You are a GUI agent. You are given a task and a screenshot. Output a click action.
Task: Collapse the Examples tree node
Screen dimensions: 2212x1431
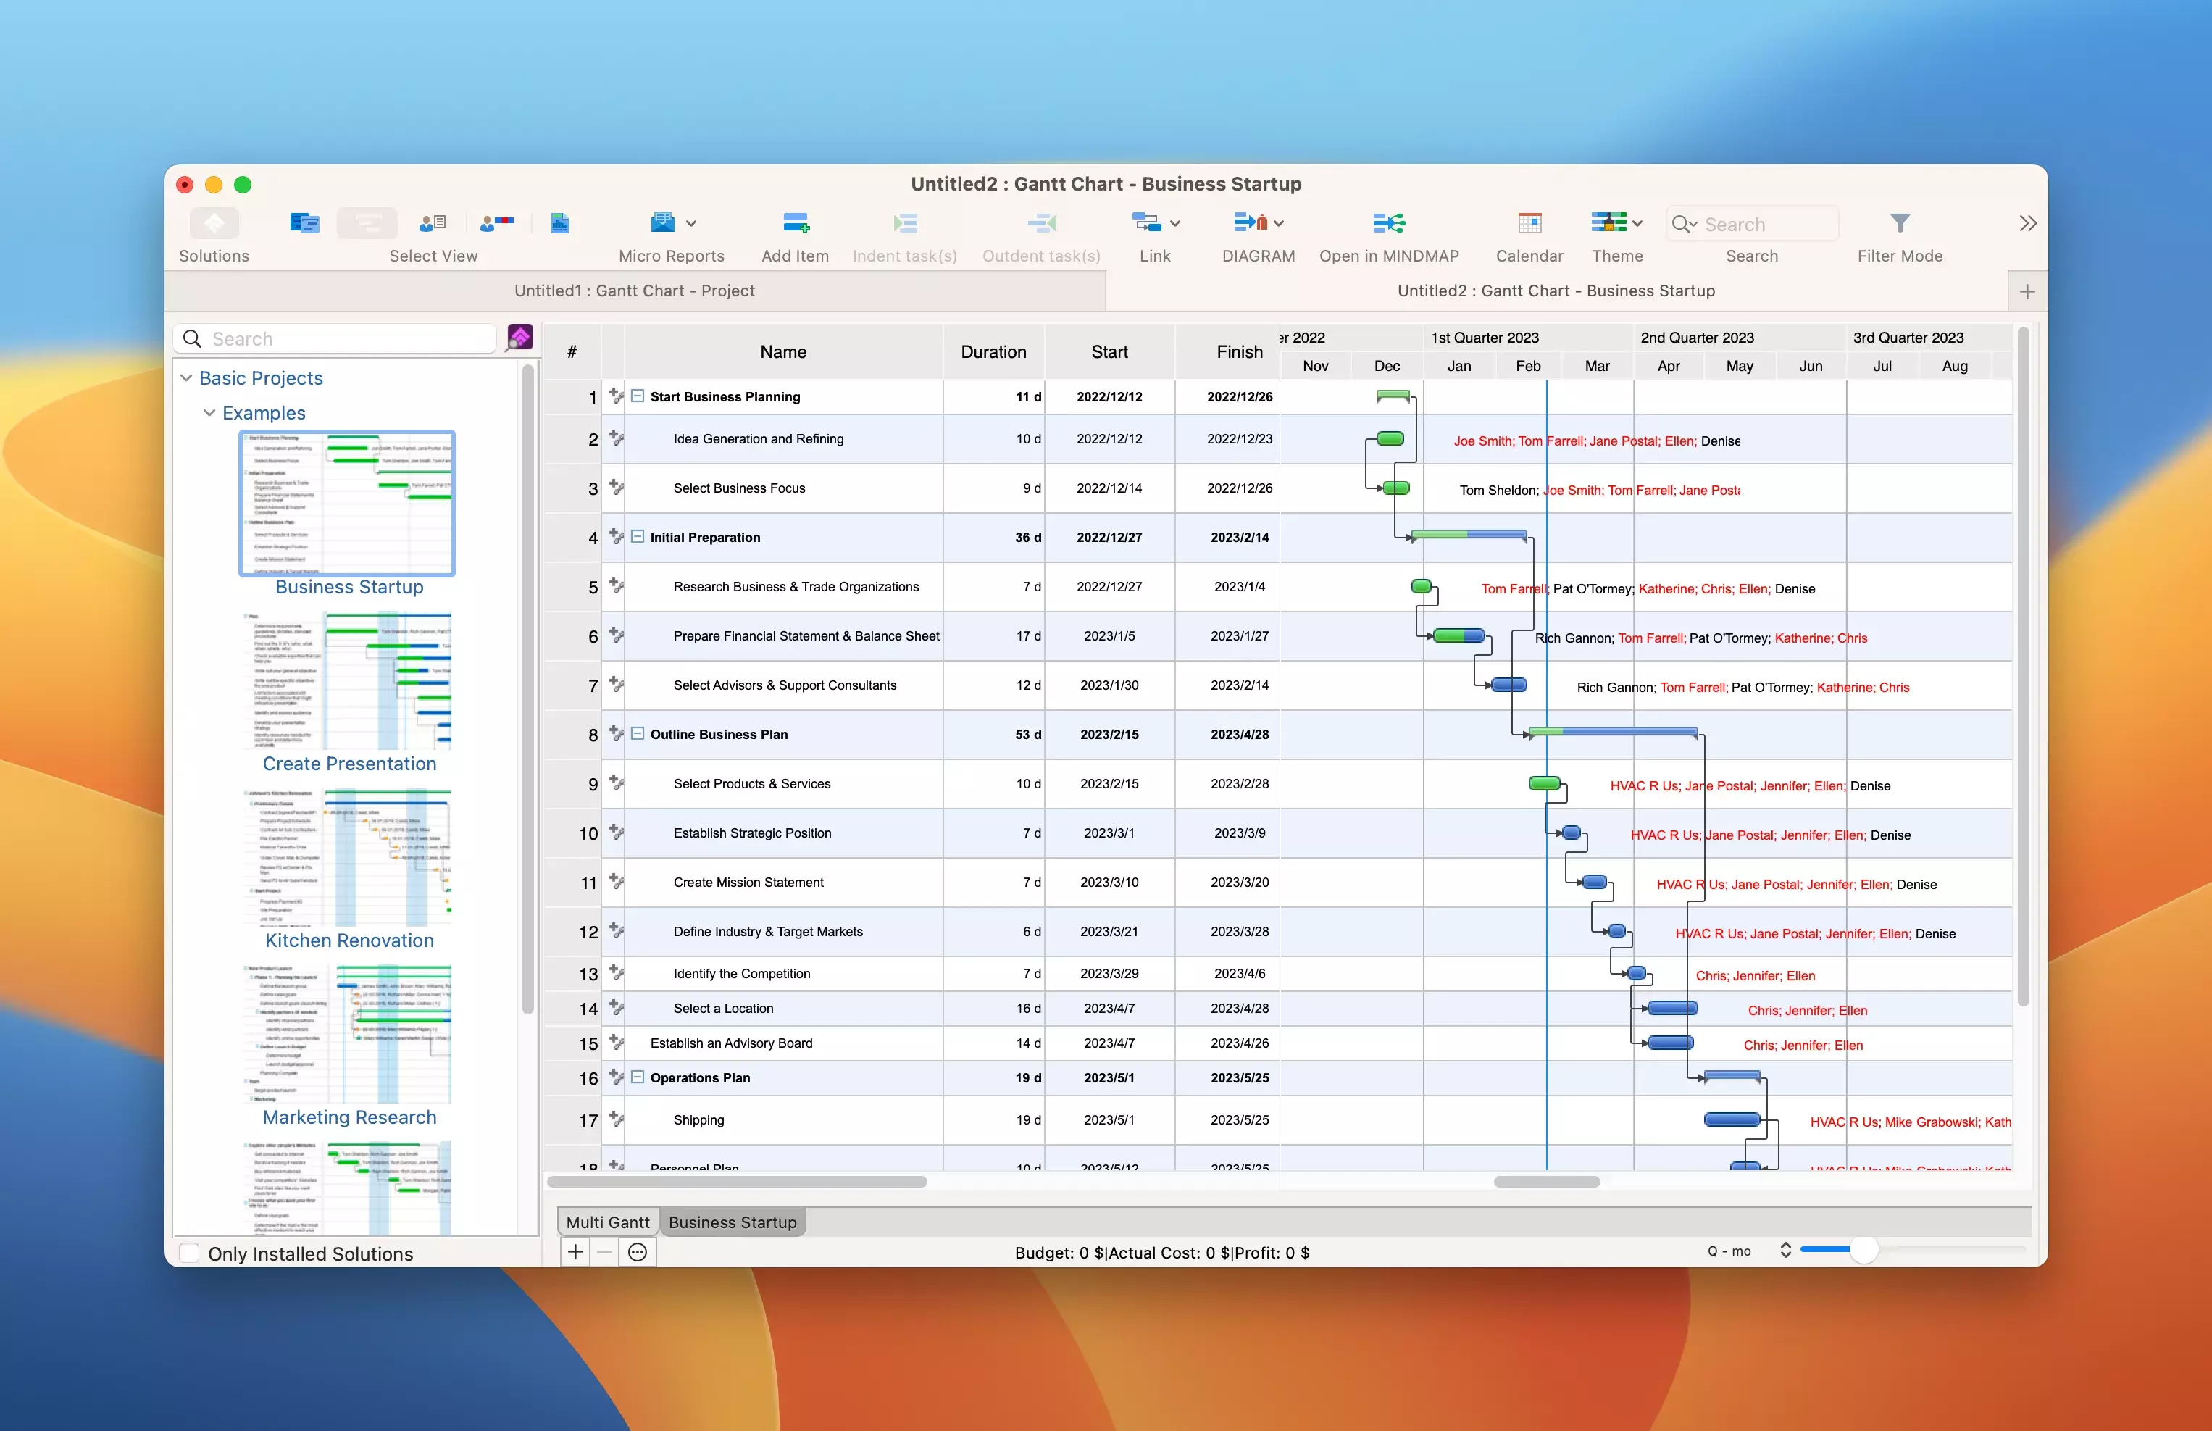coord(210,412)
